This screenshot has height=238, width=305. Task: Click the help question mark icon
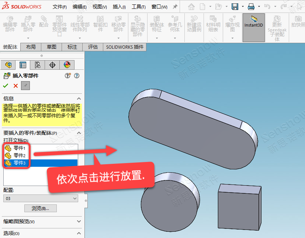(x=77, y=76)
